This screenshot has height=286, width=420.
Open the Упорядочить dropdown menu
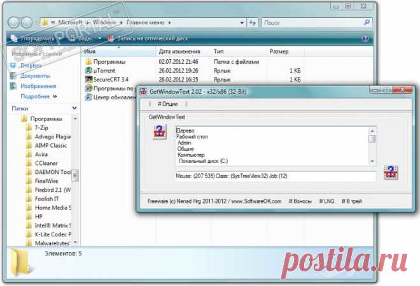coord(36,39)
